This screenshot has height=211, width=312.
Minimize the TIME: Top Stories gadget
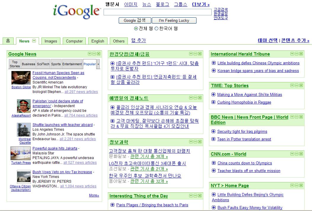(x=297, y=85)
